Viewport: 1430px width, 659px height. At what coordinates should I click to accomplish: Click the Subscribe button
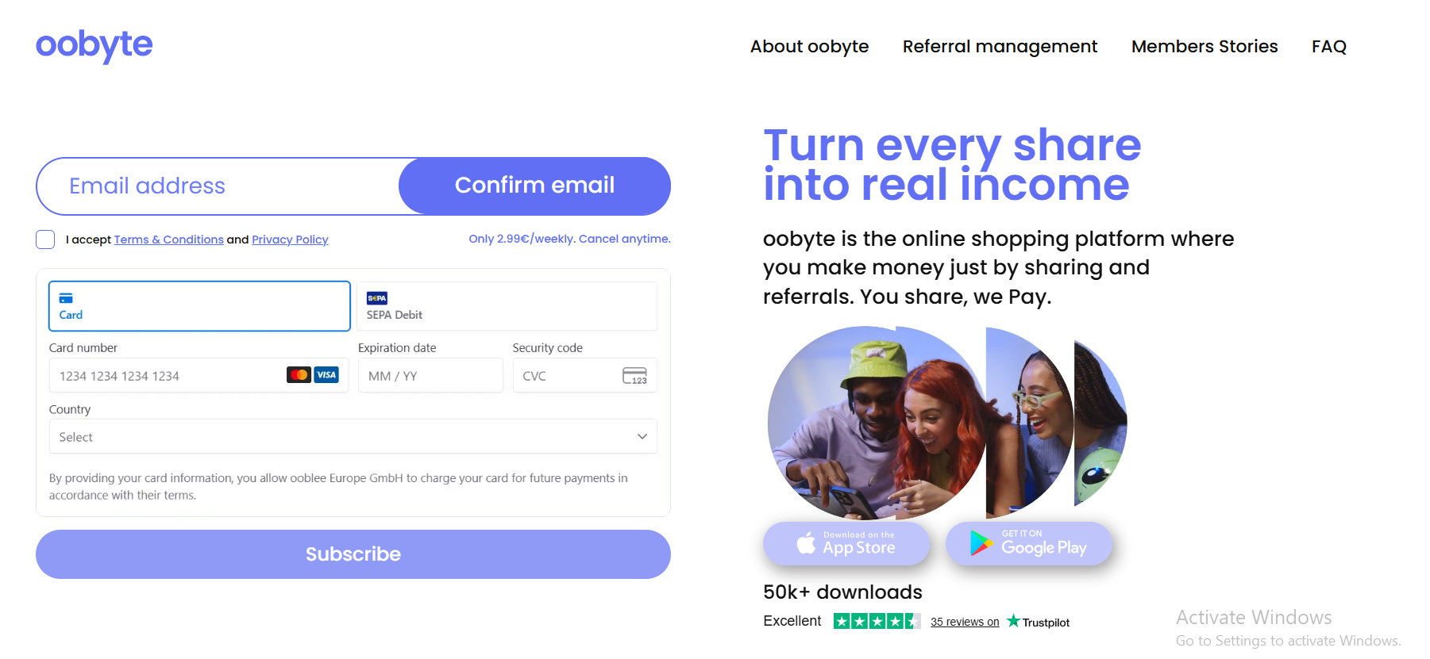tap(353, 554)
